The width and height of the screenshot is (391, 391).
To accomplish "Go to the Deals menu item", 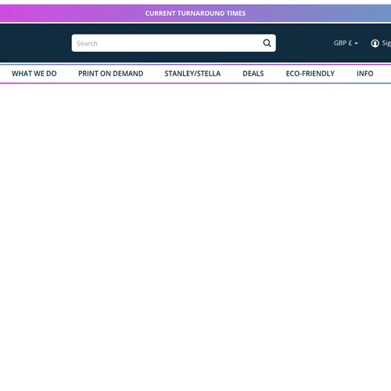I will pyautogui.click(x=253, y=74).
